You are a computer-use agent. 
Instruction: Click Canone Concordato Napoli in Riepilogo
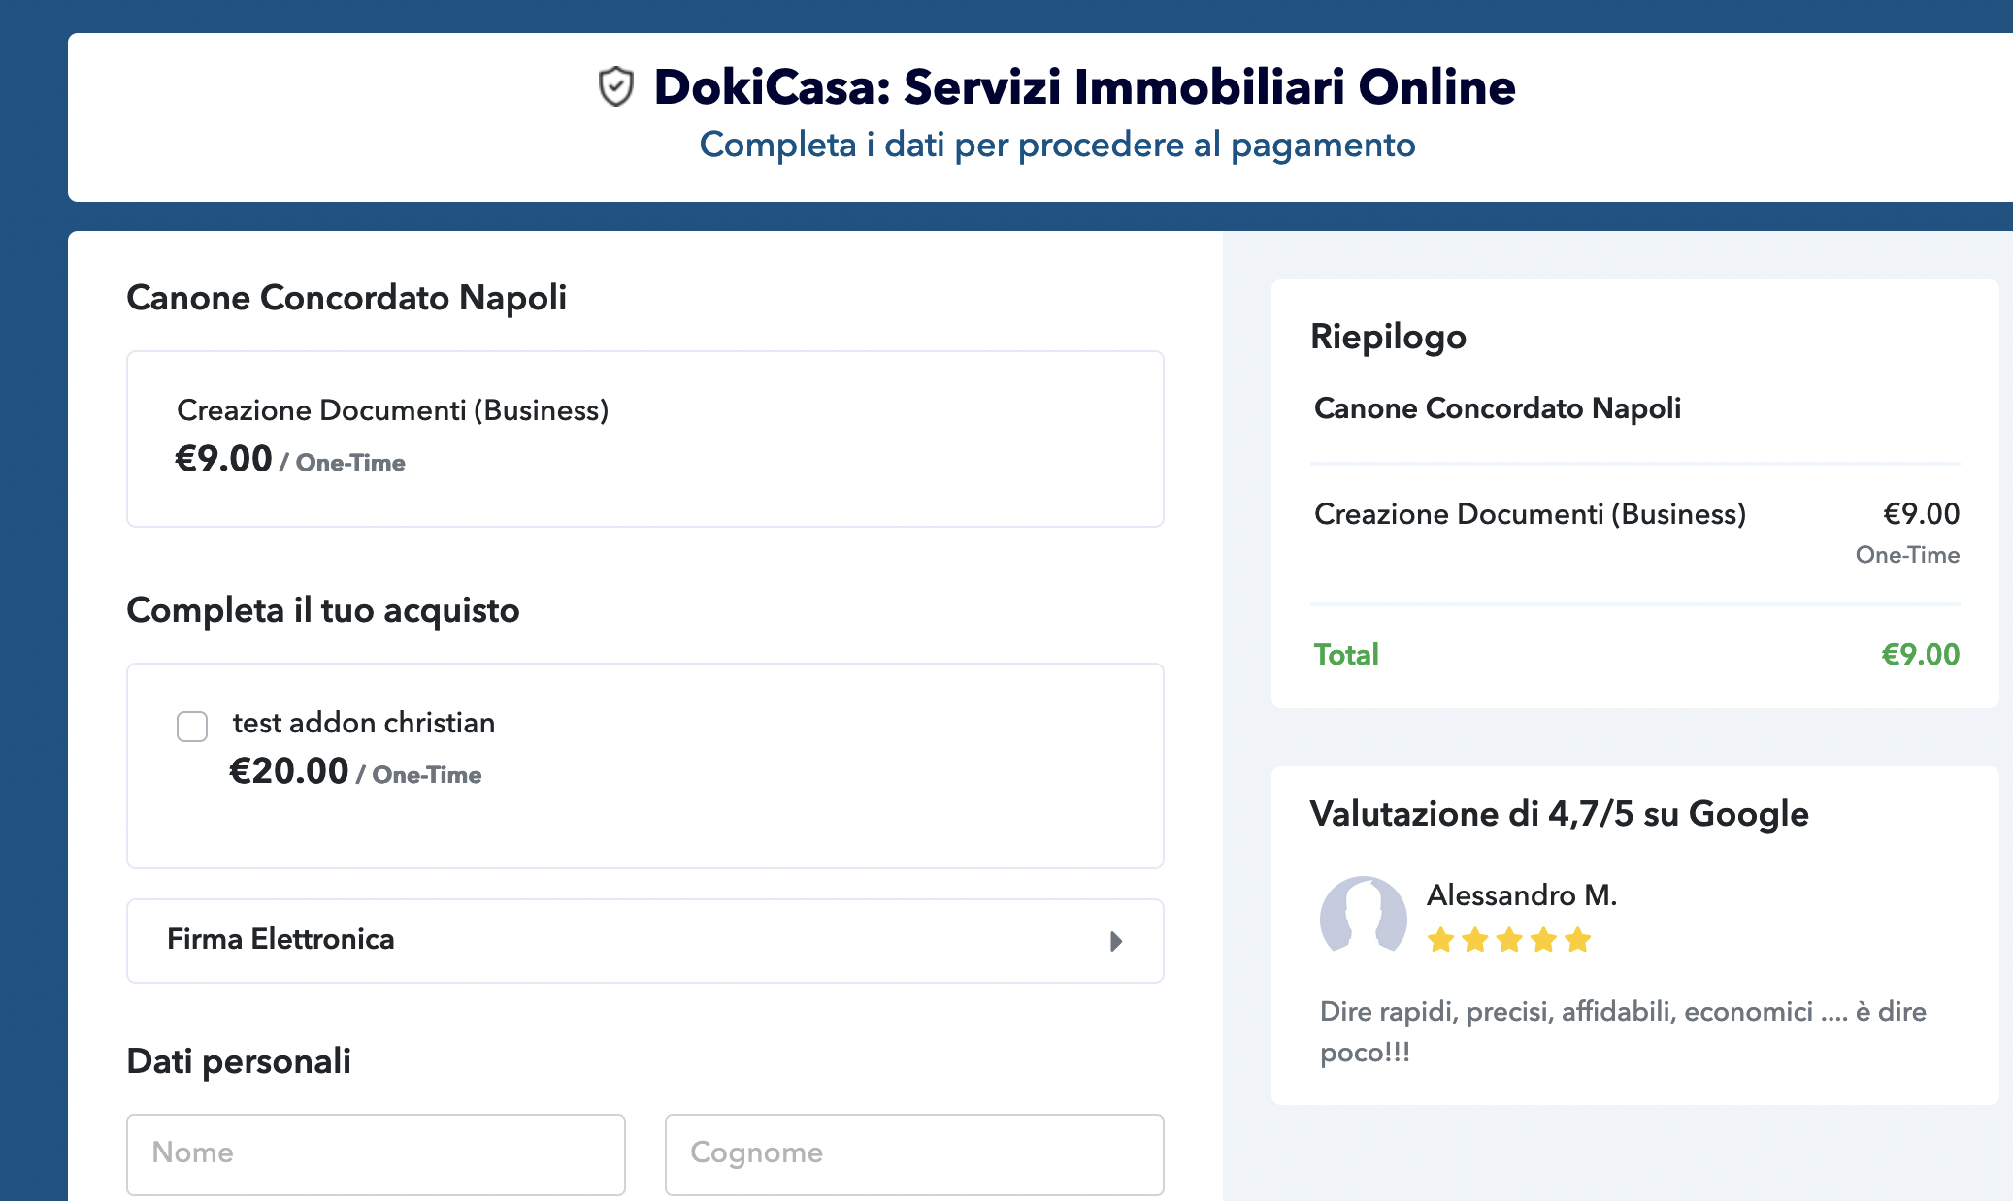[1498, 408]
